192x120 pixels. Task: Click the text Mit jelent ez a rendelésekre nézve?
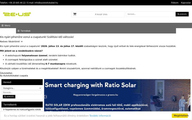click(21, 51)
